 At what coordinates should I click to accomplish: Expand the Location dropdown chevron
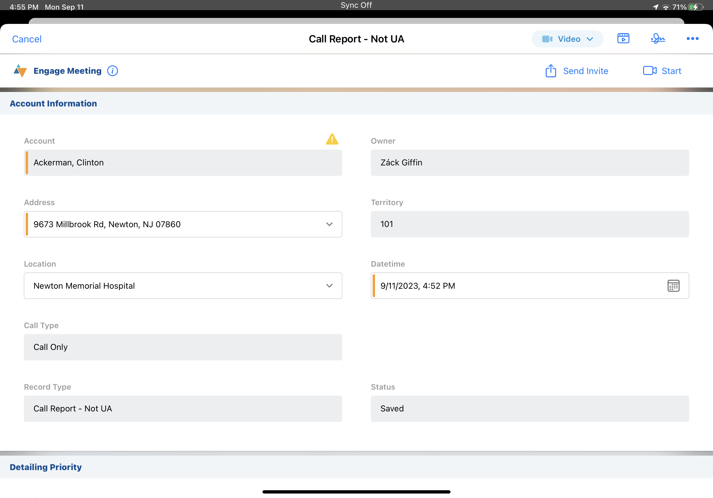329,286
